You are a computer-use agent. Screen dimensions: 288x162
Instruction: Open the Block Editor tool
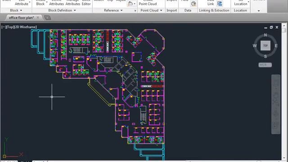point(86,3)
